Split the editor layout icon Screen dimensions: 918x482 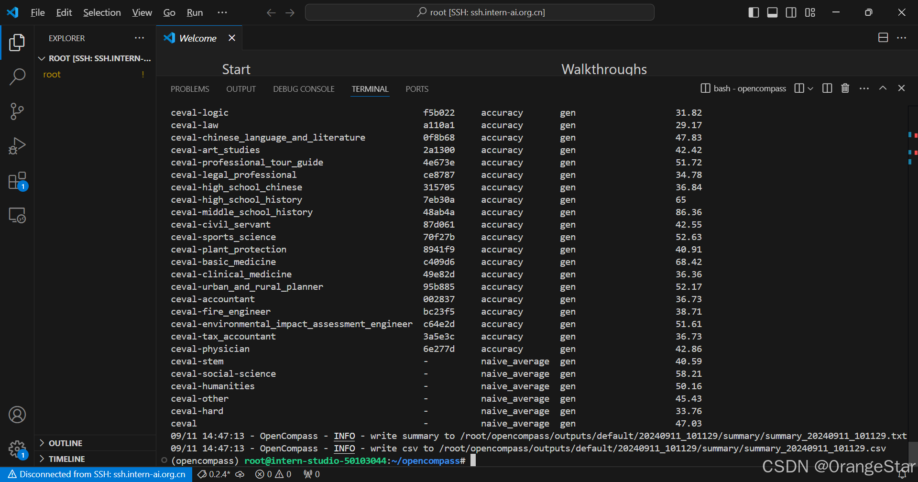point(883,38)
